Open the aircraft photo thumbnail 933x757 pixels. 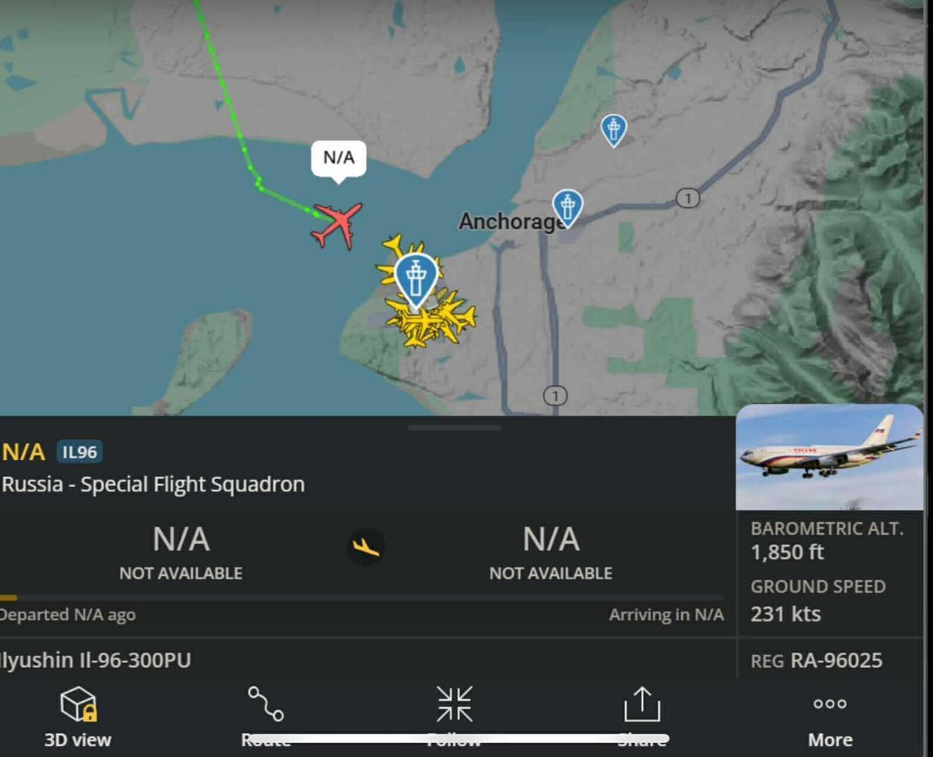pos(829,457)
